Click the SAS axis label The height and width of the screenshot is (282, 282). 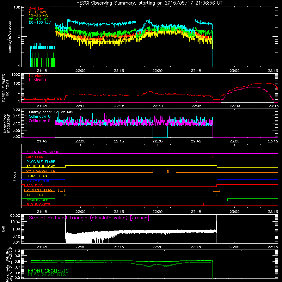click(4, 229)
